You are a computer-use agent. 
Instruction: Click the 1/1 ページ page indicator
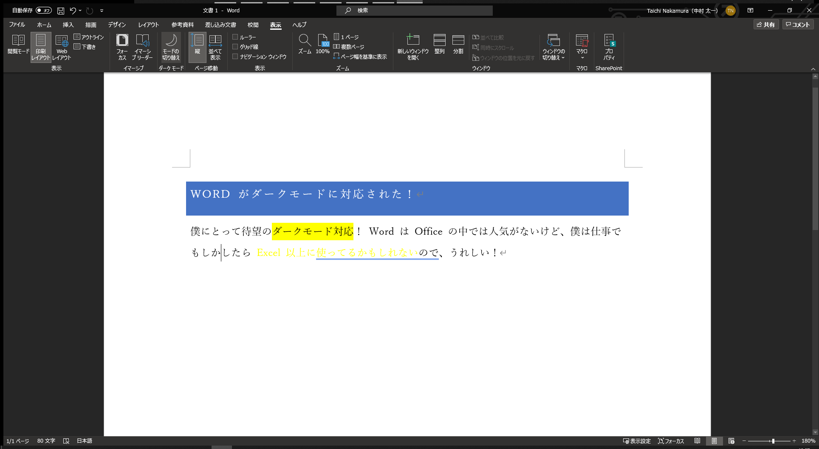(18, 441)
